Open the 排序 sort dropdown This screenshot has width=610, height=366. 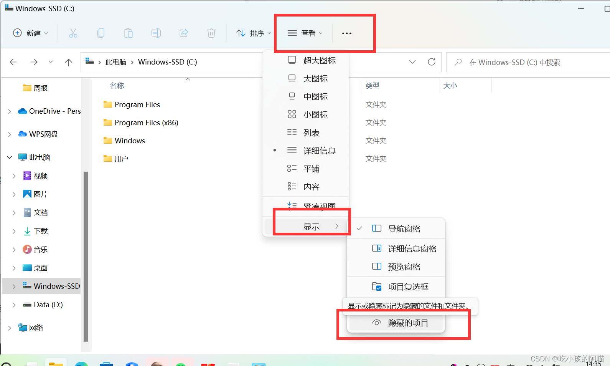click(254, 33)
